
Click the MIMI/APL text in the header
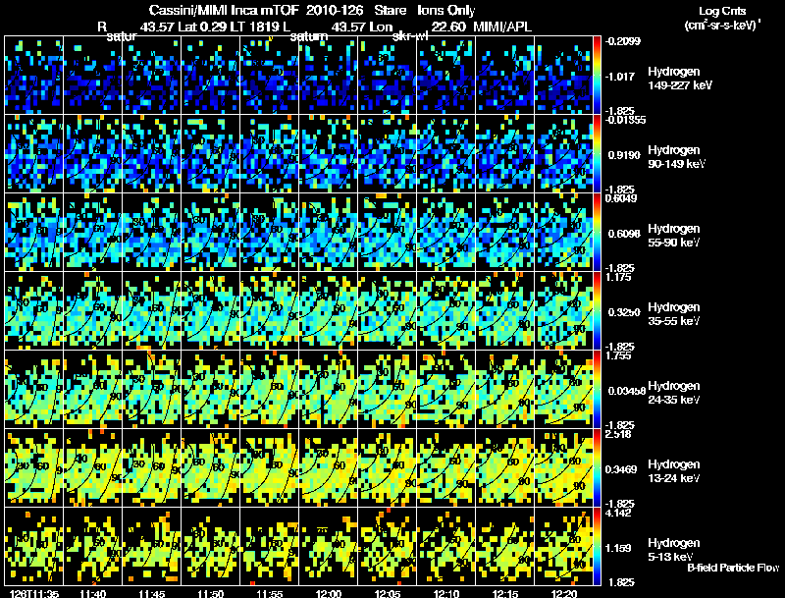click(x=502, y=27)
